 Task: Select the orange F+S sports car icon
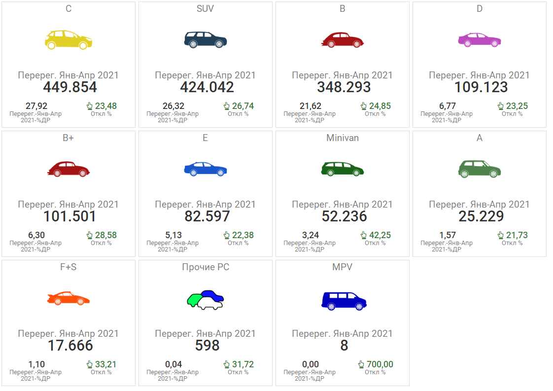tap(69, 298)
